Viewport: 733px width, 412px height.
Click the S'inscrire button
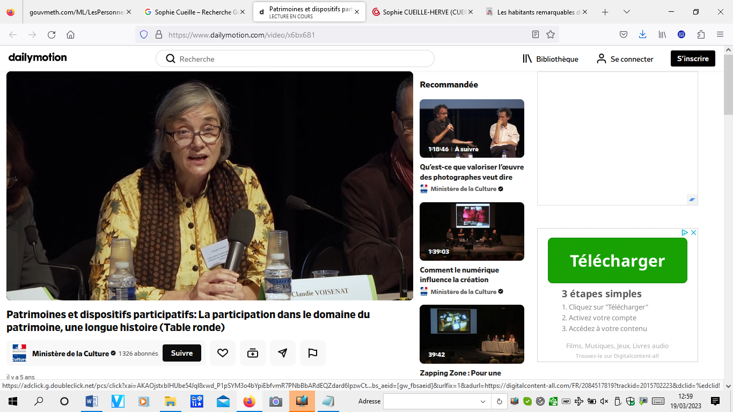point(693,58)
